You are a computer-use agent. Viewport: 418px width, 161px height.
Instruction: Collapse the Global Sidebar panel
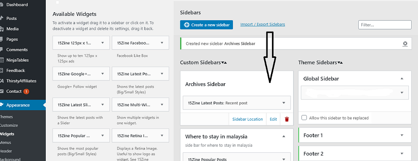(x=402, y=79)
